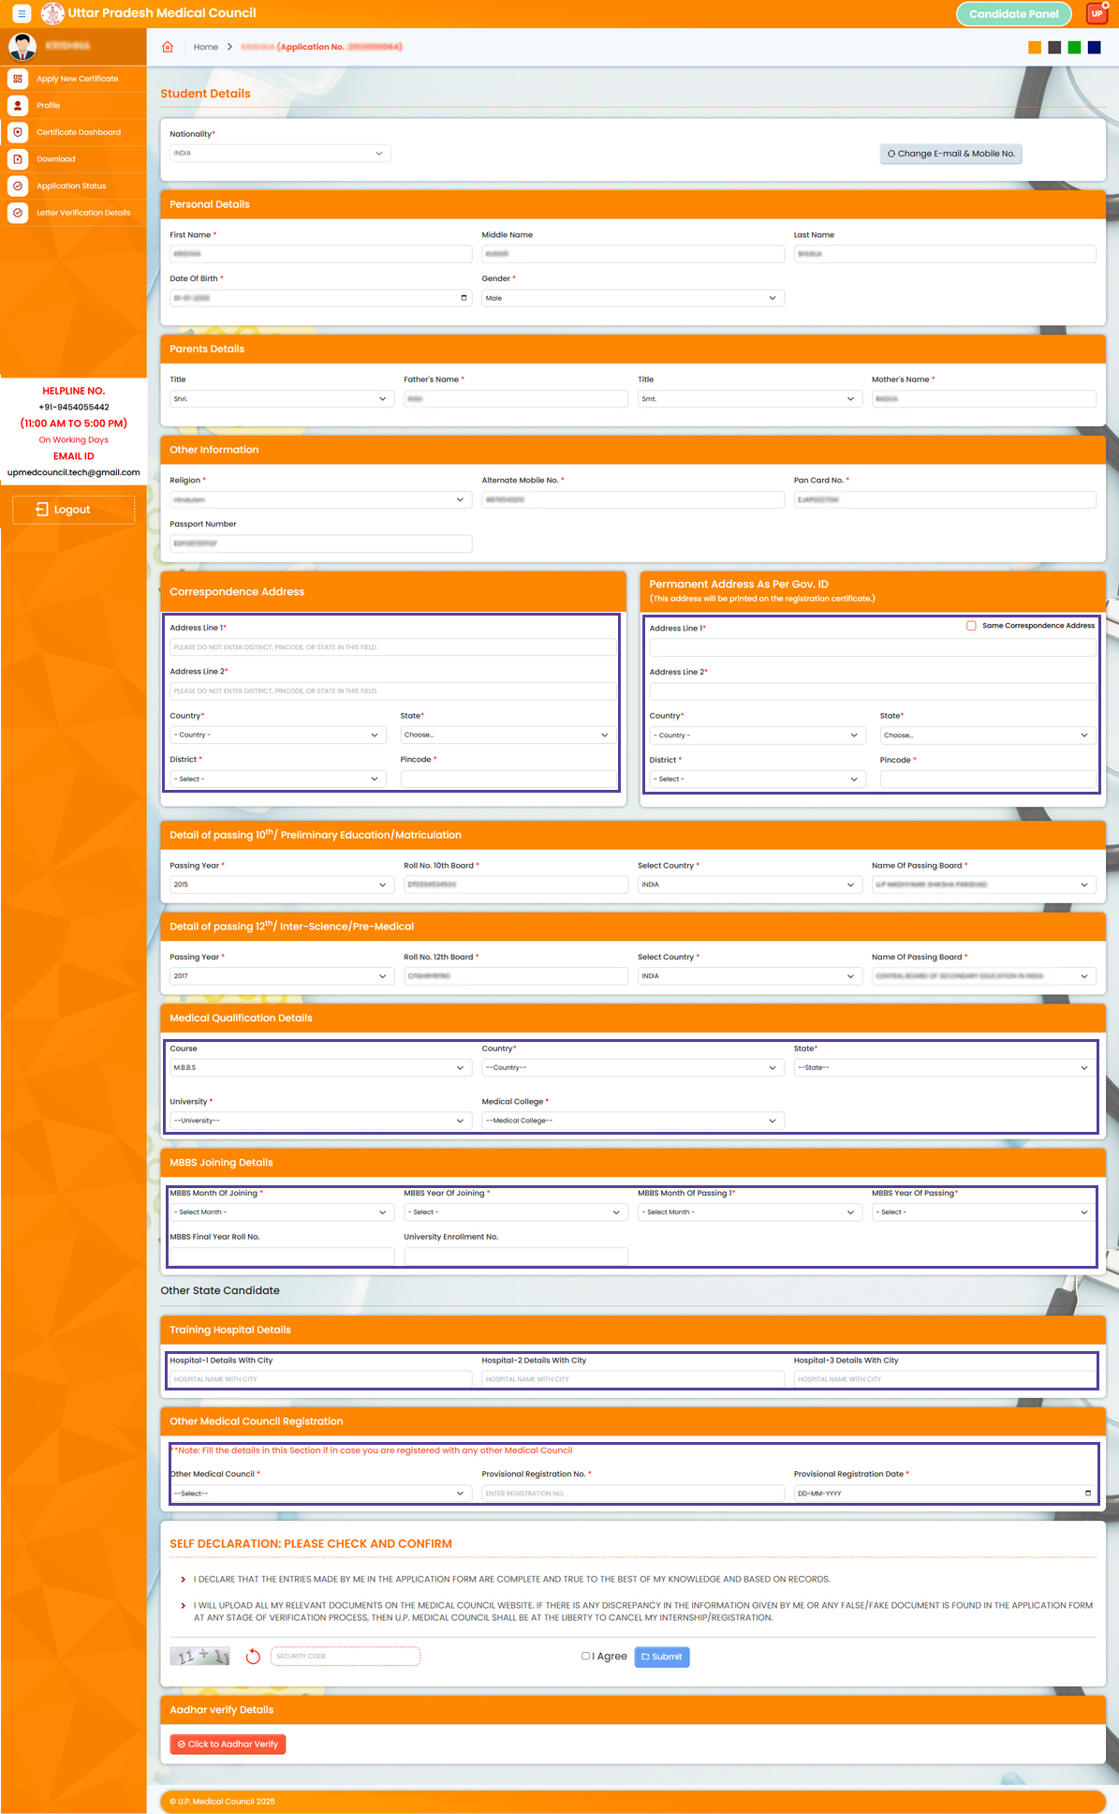The height and width of the screenshot is (1814, 1119).
Task: Click the captcha refresh icon
Action: point(253,1657)
